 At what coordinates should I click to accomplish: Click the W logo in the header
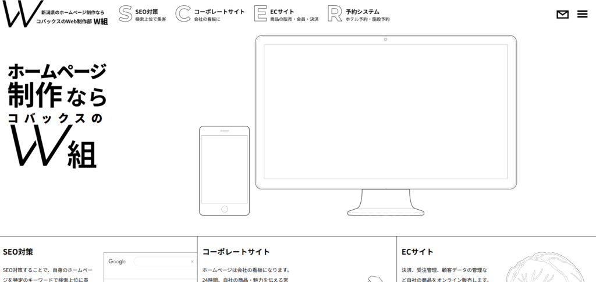click(x=19, y=14)
